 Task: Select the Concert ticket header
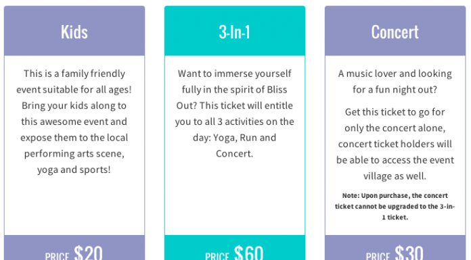[395, 30]
